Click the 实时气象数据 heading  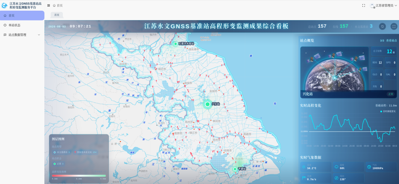(311, 157)
